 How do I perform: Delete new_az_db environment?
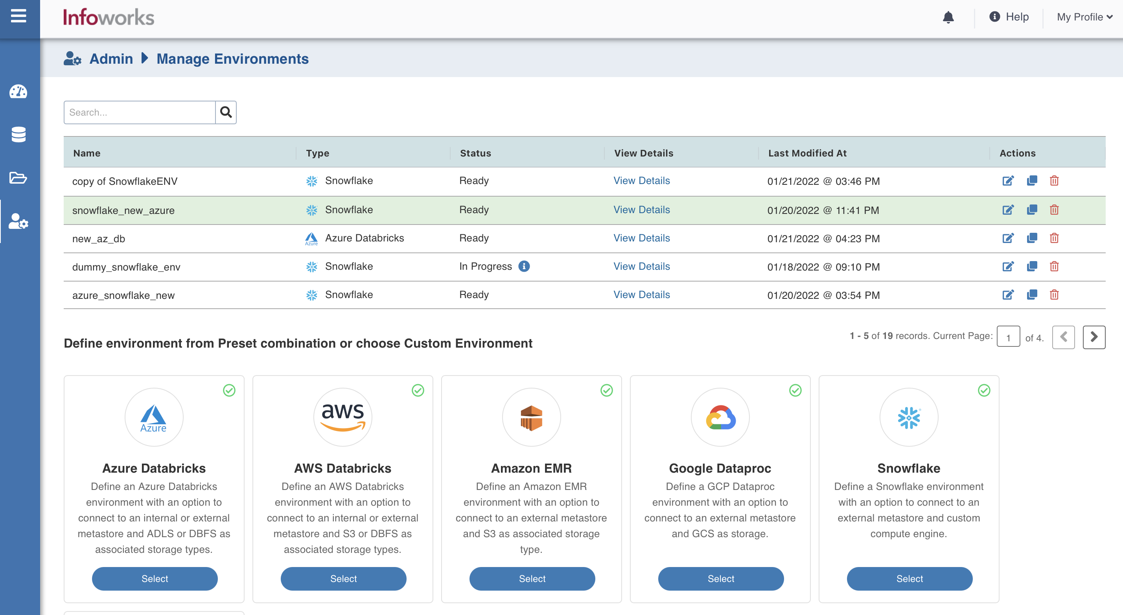click(1054, 238)
